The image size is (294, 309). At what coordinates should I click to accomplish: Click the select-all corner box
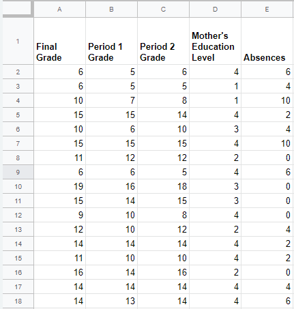pyautogui.click(x=18, y=9)
